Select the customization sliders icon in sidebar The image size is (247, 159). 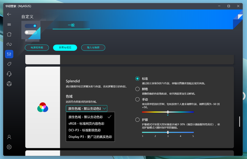[x=9, y=54]
